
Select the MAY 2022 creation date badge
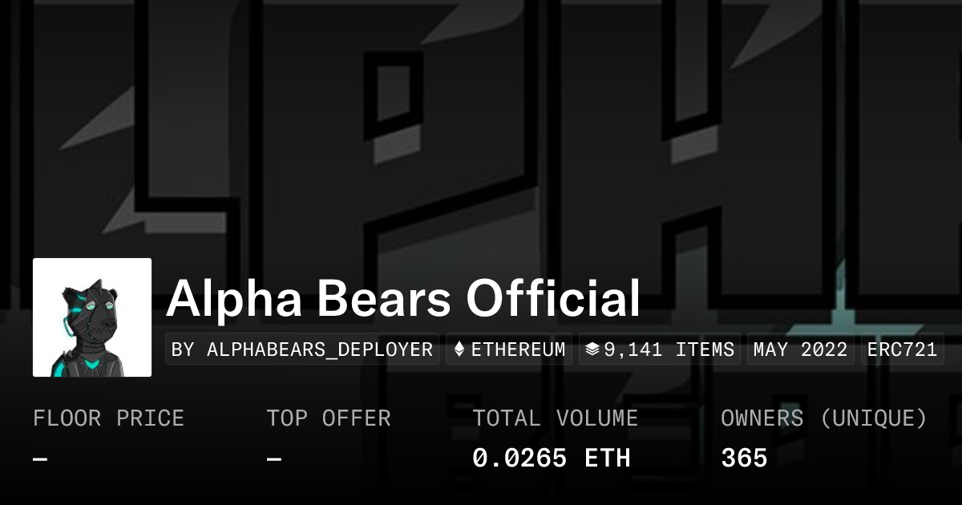(x=800, y=349)
